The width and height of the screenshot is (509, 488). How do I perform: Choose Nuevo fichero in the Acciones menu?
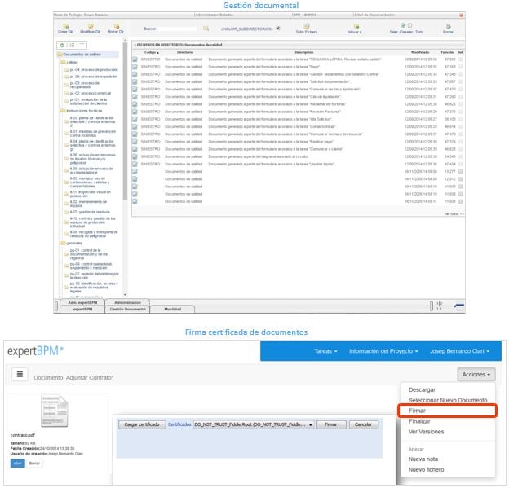426,470
